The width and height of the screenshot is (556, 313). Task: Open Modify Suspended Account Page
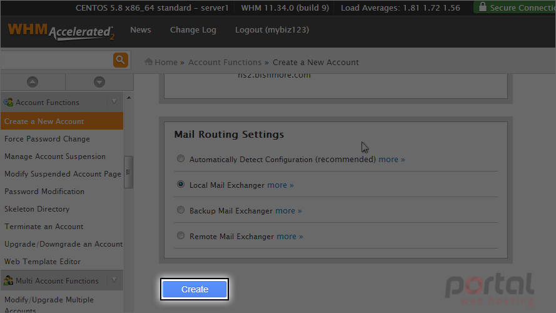[63, 174]
